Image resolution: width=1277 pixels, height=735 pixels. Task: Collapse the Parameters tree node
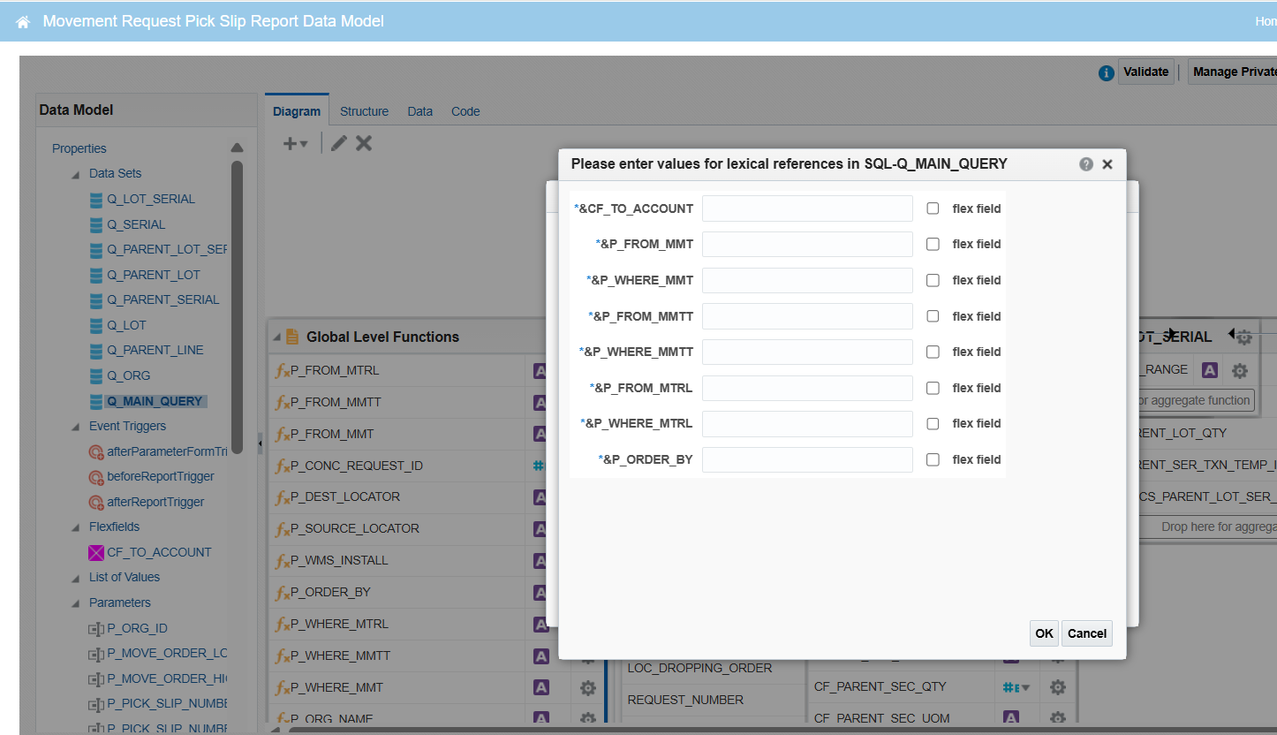75,604
